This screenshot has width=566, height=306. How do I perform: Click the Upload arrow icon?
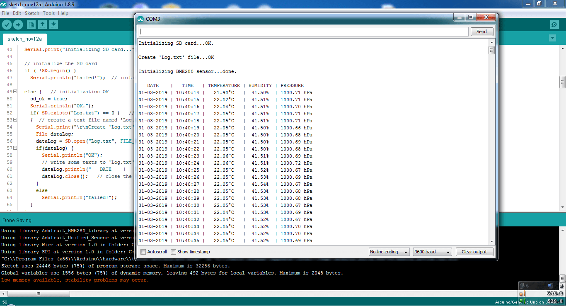click(17, 24)
